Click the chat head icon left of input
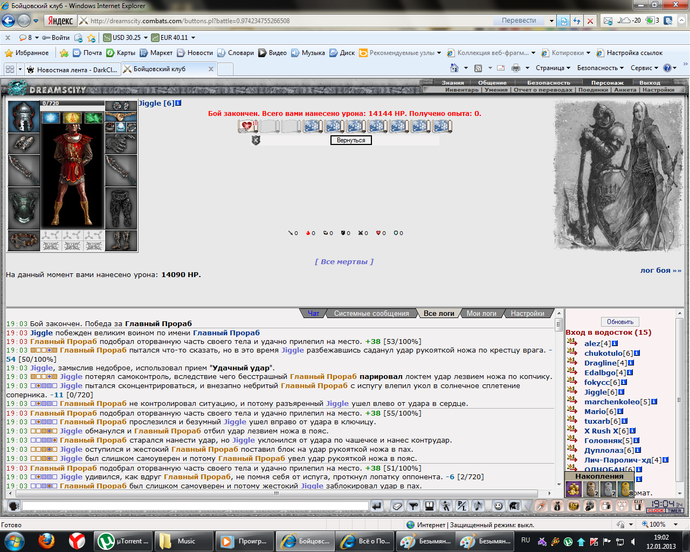The image size is (690, 552). coord(13,506)
